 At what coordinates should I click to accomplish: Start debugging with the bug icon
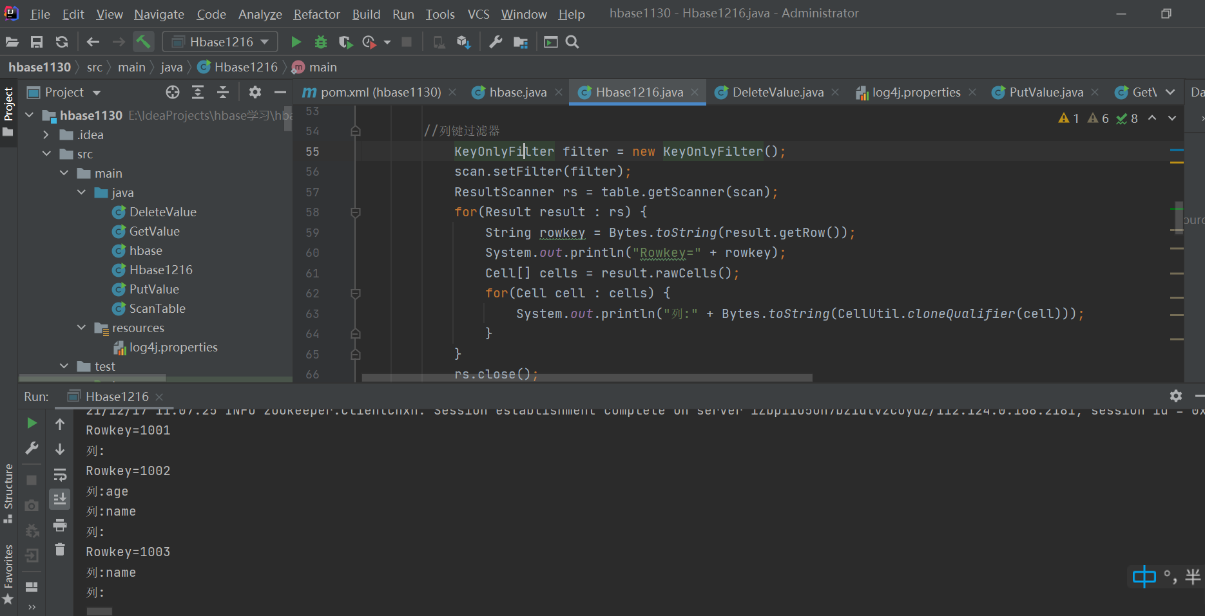click(320, 42)
